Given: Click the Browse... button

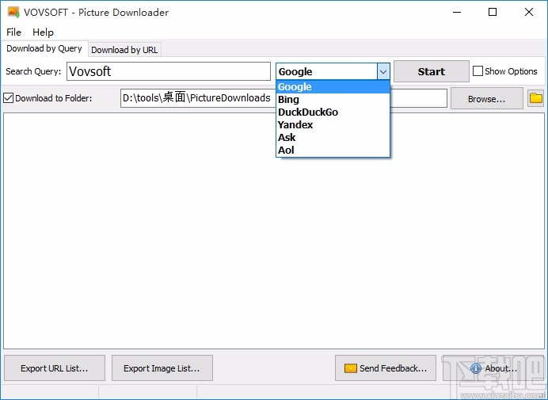Looking at the screenshot, I should [x=486, y=98].
